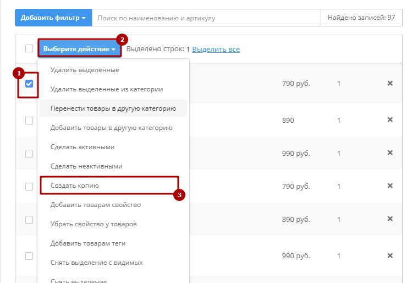Uncheck the first row's checked checkbox

(x=29, y=84)
